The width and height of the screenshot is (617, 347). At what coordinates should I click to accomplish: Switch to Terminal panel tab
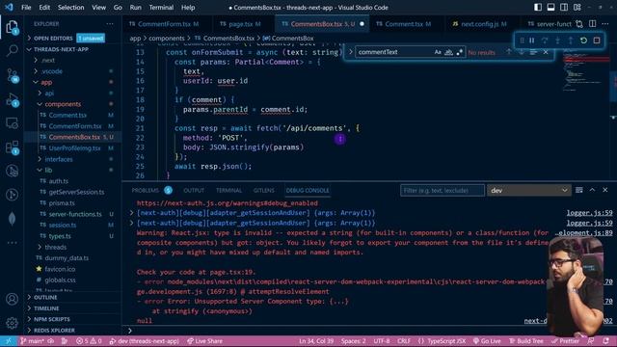(x=228, y=191)
